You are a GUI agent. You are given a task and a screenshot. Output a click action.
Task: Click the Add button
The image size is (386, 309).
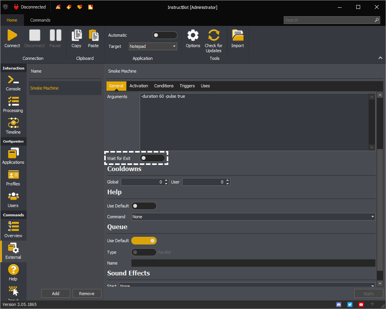point(56,294)
